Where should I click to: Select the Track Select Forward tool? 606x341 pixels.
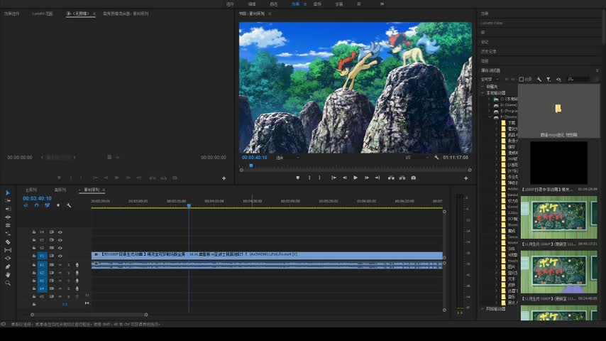8,201
